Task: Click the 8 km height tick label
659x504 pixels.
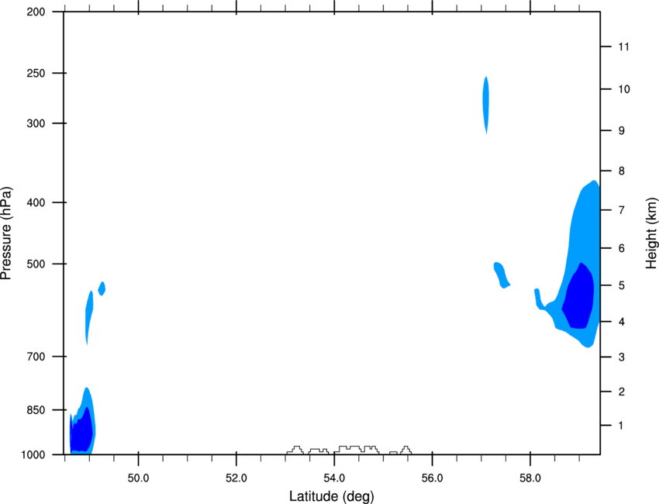Action: tap(622, 171)
